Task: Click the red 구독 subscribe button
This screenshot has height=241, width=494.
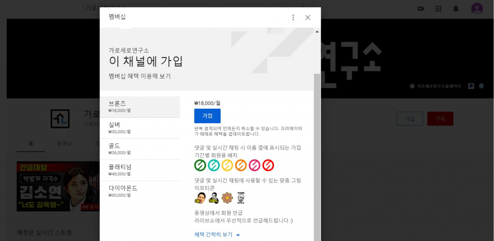Action: tap(440, 119)
